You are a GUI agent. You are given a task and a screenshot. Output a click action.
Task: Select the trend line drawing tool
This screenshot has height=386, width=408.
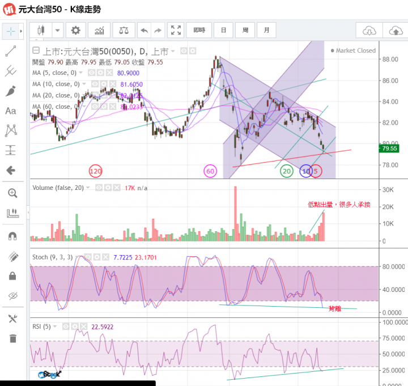pos(10,51)
